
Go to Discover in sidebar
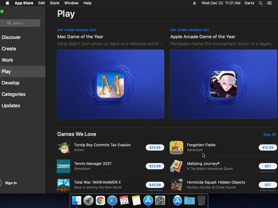(23, 37)
